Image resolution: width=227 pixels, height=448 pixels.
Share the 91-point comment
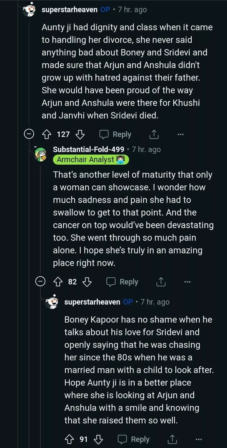click(172, 439)
